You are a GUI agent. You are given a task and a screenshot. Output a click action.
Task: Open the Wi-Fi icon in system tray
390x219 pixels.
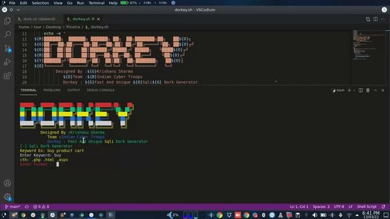click(x=349, y=215)
